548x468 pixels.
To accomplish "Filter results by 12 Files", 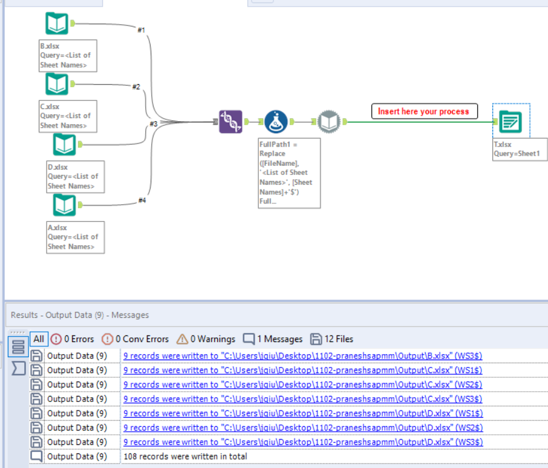I will [331, 339].
